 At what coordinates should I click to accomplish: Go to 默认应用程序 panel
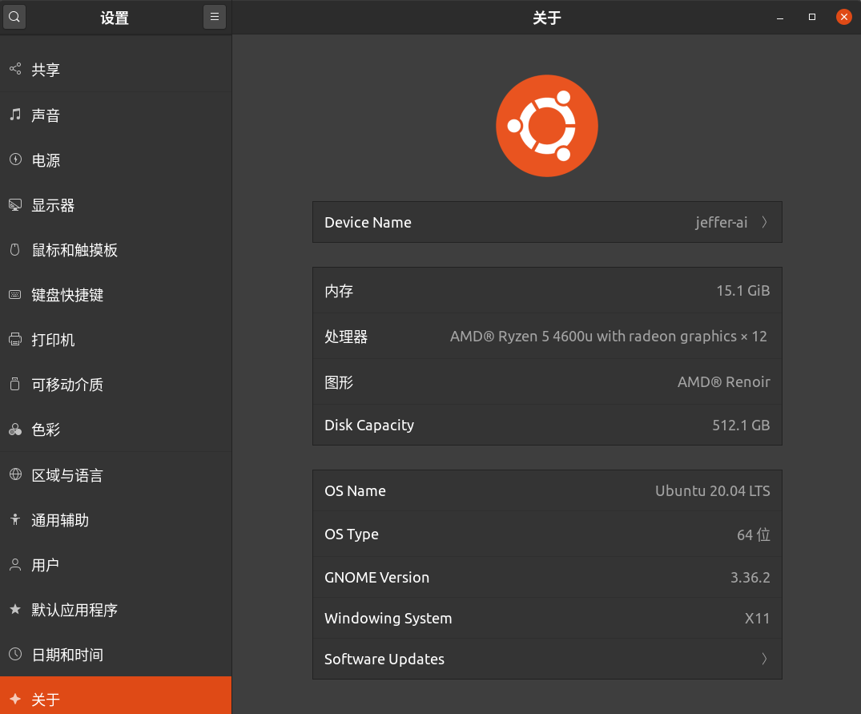click(116, 610)
